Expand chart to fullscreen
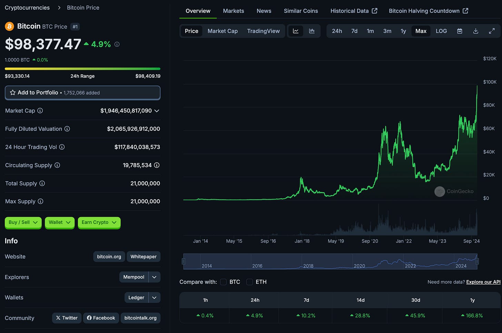 tap(492, 31)
